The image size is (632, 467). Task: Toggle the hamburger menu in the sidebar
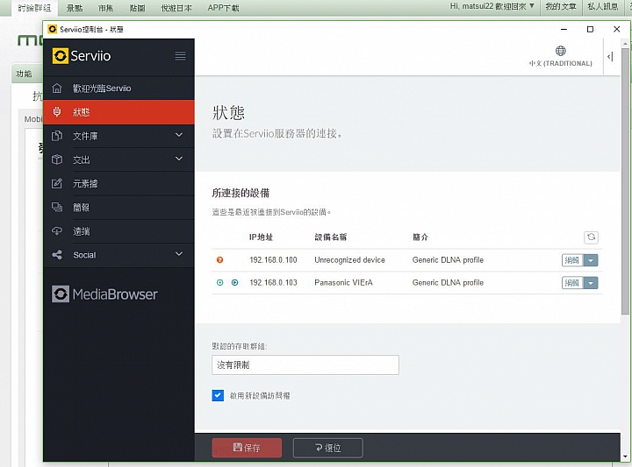[x=180, y=56]
